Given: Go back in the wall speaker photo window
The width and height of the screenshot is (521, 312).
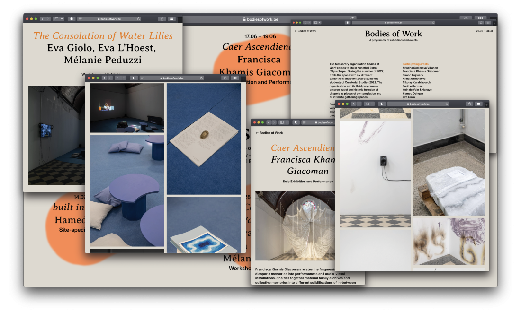Looking at the screenshot, I should (353, 104).
